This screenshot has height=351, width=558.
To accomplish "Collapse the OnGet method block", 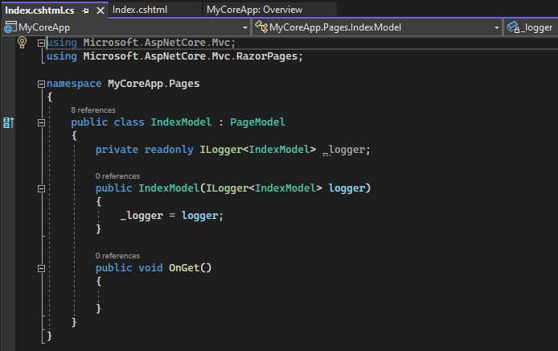I will [x=41, y=268].
